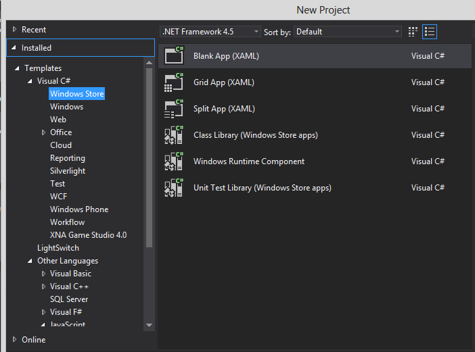Image resolution: width=475 pixels, height=352 pixels.
Task: Expand the Recent section
Action: [x=15, y=30]
